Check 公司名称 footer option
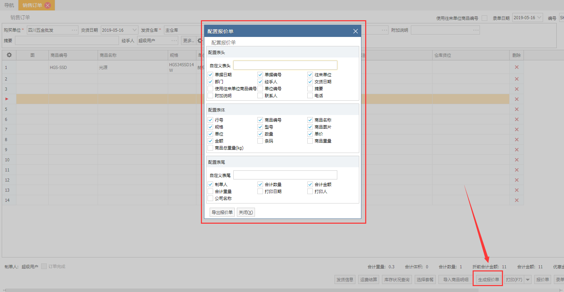This screenshot has width=564, height=292. 210,198
